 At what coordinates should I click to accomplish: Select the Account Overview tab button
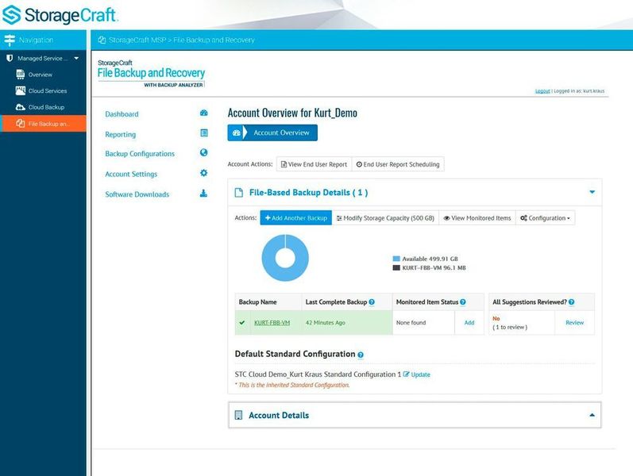[272, 132]
